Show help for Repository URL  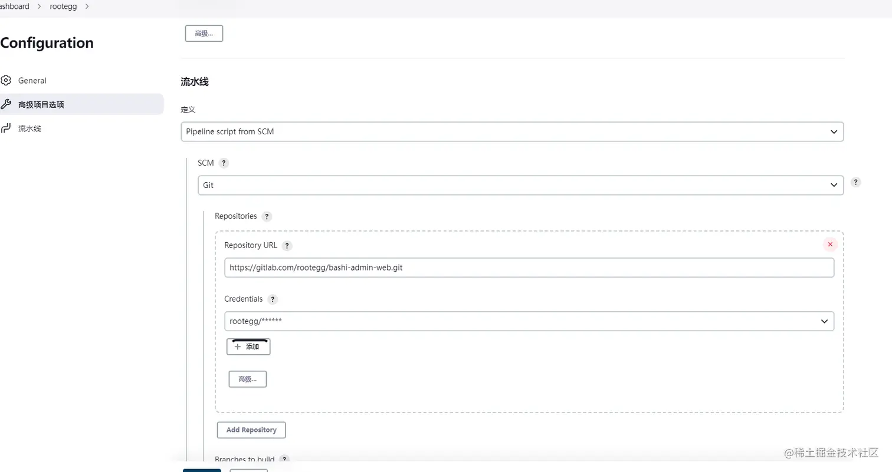287,246
